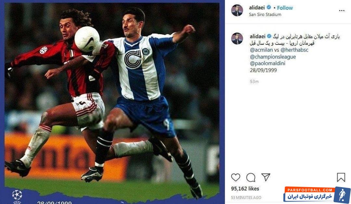The width and height of the screenshot is (351, 204).
Task: Click the 53 MINUTES AGO timestamp
Action: tap(246, 198)
